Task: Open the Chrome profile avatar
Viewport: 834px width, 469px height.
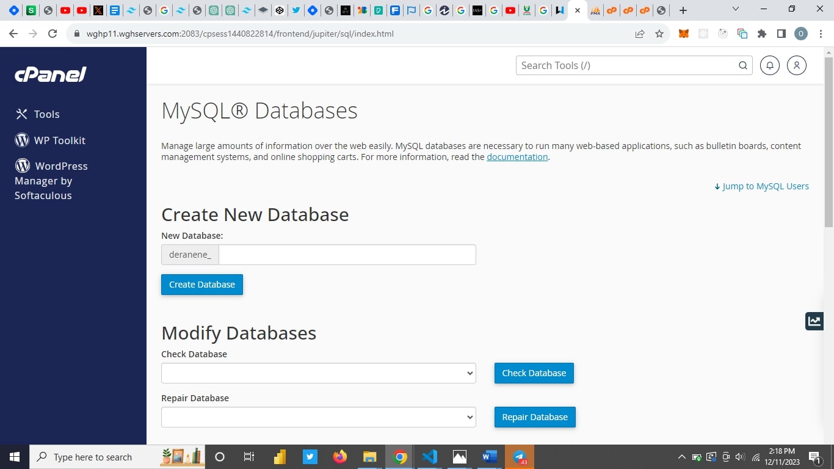Action: pos(800,34)
